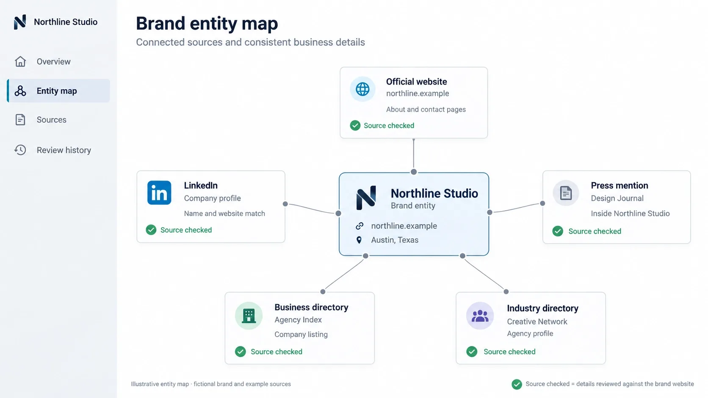Click the people icon on Industry directory card
The height and width of the screenshot is (398, 708).
[x=480, y=316]
